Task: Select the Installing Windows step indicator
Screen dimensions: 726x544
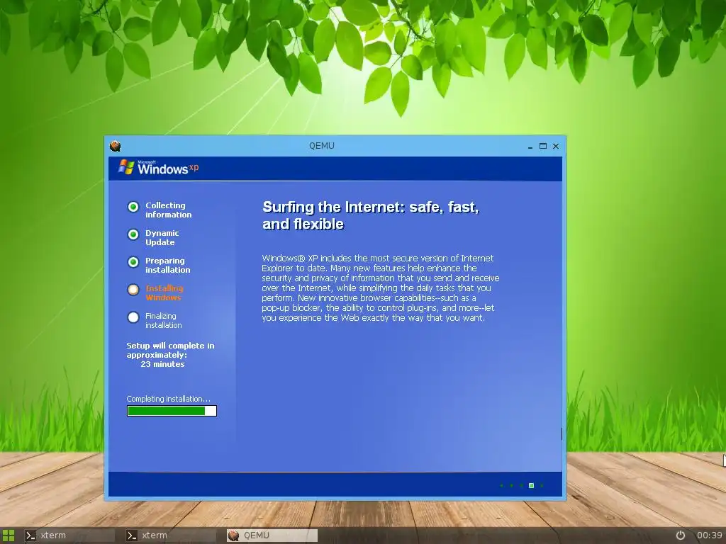Action: [133, 290]
